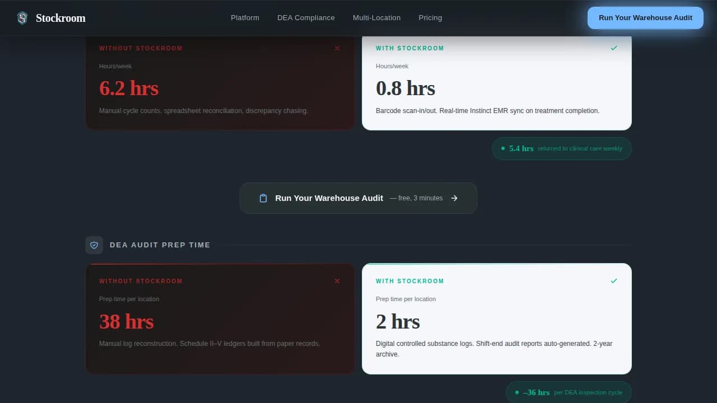Click header Run Your Warehouse Audit button

(645, 18)
